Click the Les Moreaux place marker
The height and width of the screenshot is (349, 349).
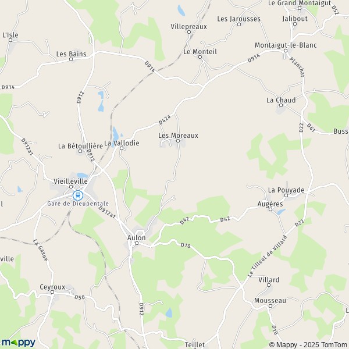pyautogui.click(x=178, y=141)
